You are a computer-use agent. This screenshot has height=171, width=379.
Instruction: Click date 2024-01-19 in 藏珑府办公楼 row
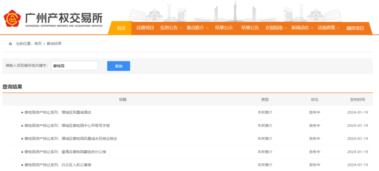(358, 152)
